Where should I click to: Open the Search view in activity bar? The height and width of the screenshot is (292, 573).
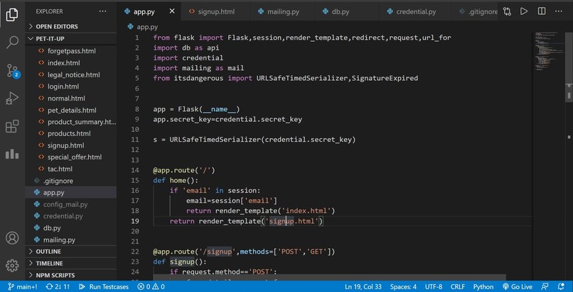coord(12,43)
